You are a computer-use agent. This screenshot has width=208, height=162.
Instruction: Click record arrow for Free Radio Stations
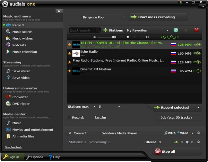click(x=197, y=62)
